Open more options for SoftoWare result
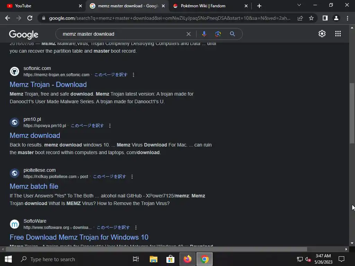The width and height of the screenshot is (355, 266). [136, 227]
